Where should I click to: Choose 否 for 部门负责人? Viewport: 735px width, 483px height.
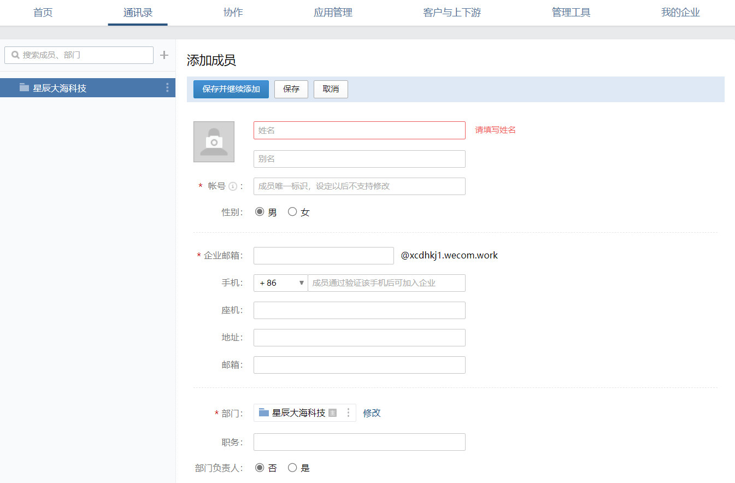[x=260, y=468]
